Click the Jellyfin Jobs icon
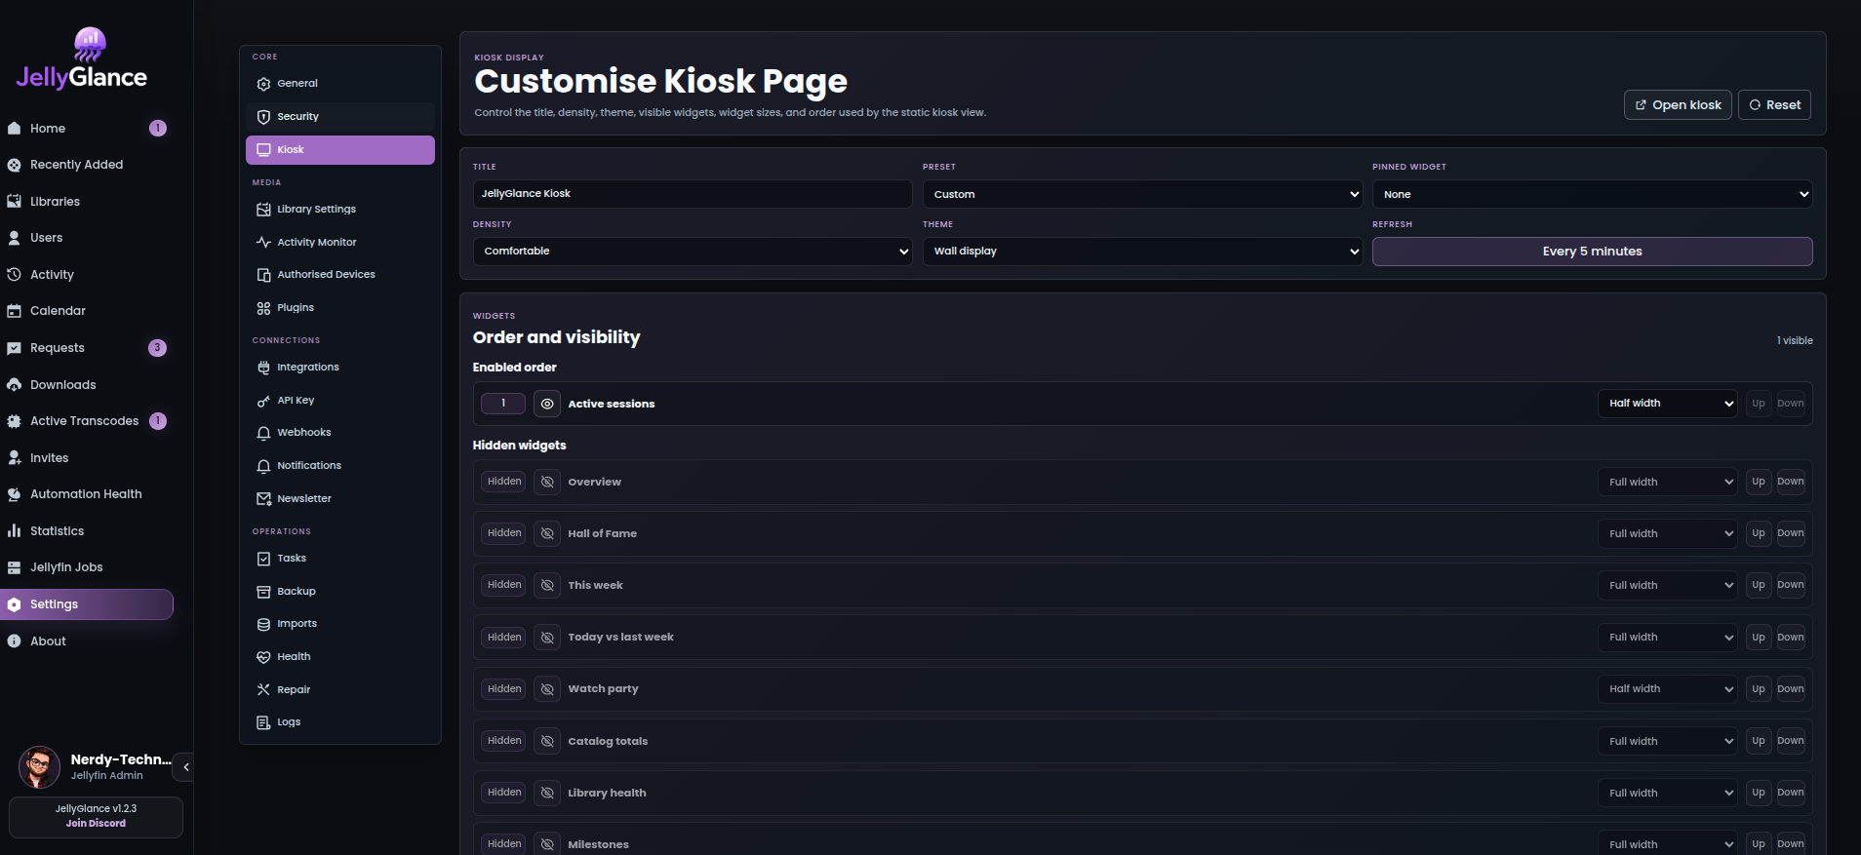 tap(15, 567)
